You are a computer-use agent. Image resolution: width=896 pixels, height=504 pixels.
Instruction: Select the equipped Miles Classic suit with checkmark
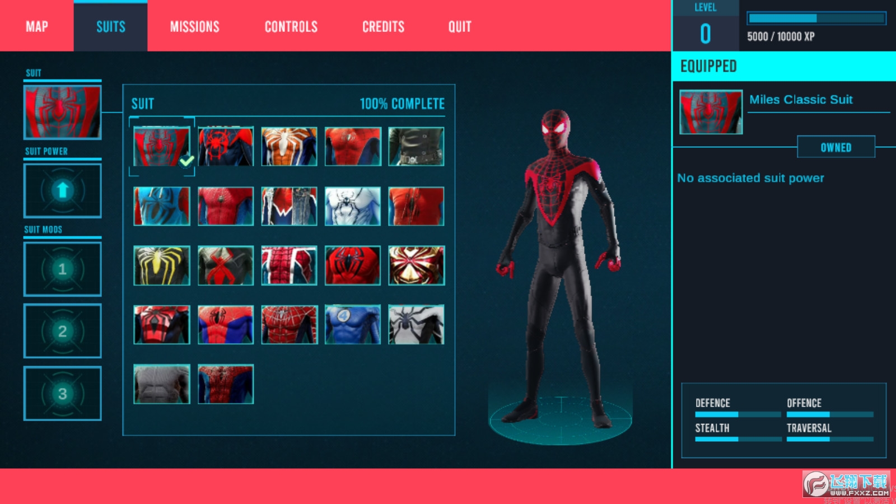click(x=162, y=147)
